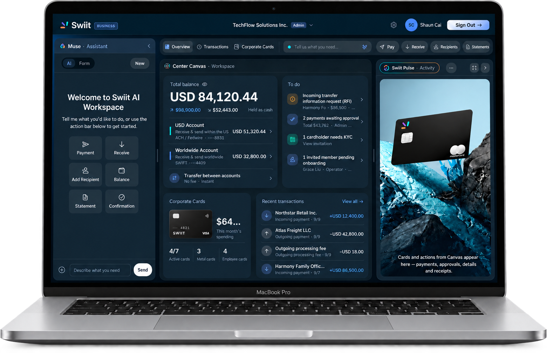Switch Muse mode to Form
The width and height of the screenshot is (547, 353).
84,63
